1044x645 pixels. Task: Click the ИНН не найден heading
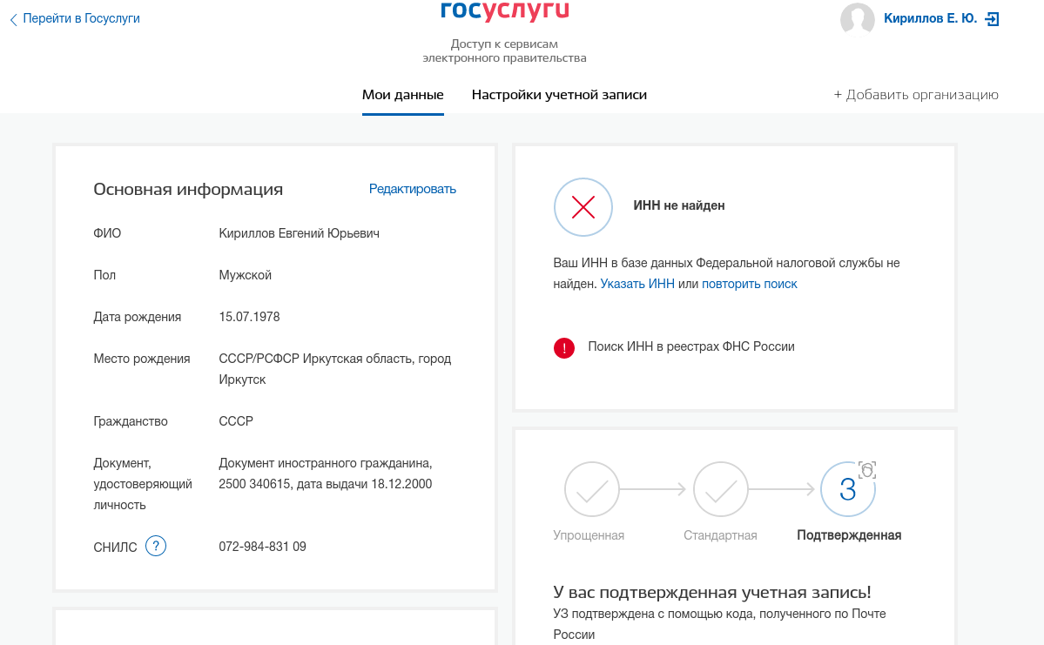click(678, 205)
